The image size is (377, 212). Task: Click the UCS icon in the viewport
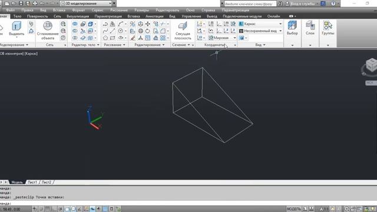click(x=95, y=118)
